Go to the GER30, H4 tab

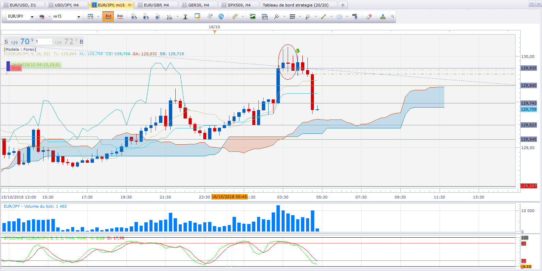[198, 5]
